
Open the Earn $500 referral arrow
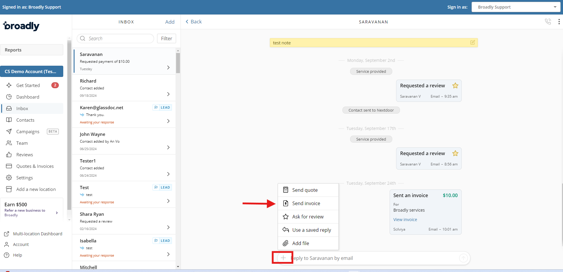click(x=57, y=213)
